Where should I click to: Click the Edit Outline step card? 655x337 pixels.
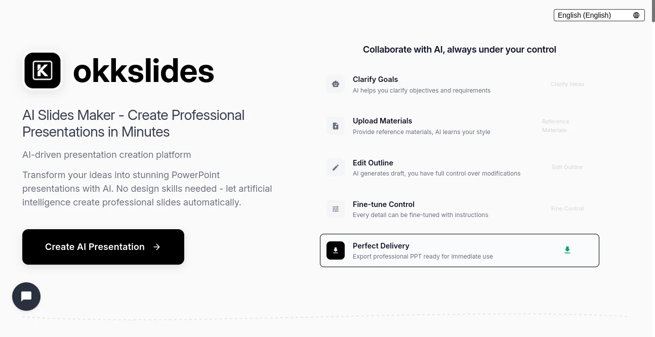point(460,167)
